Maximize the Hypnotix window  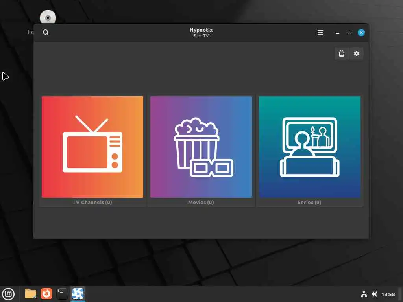[349, 33]
